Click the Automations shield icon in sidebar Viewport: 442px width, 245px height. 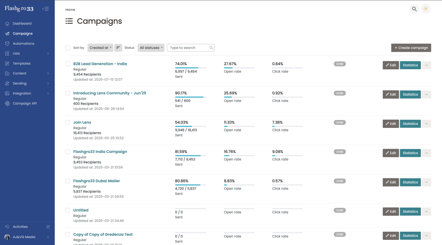coord(7,43)
